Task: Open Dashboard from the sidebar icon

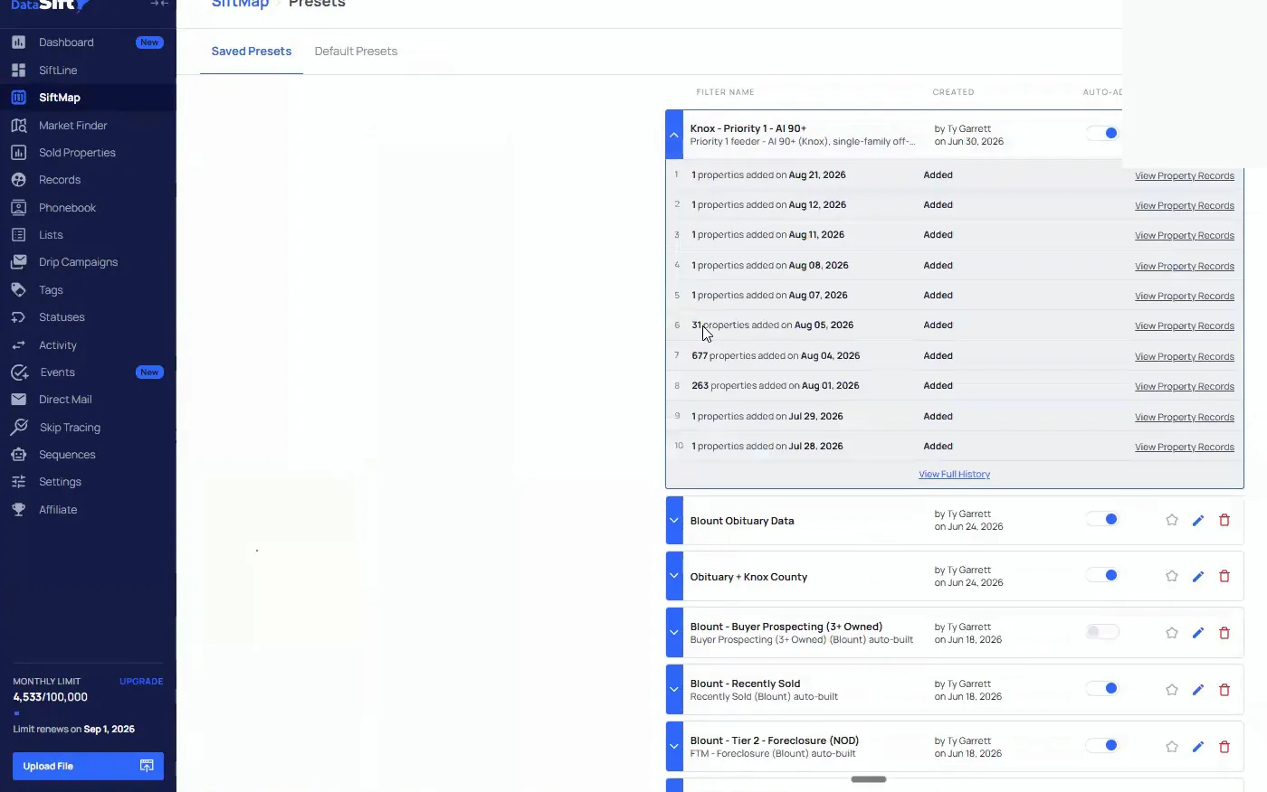Action: (x=18, y=42)
